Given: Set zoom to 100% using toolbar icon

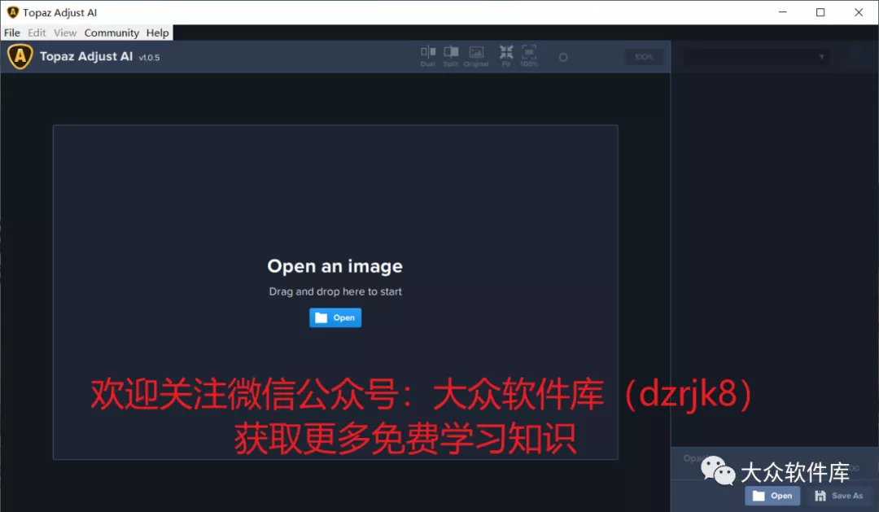Looking at the screenshot, I should 529,54.
